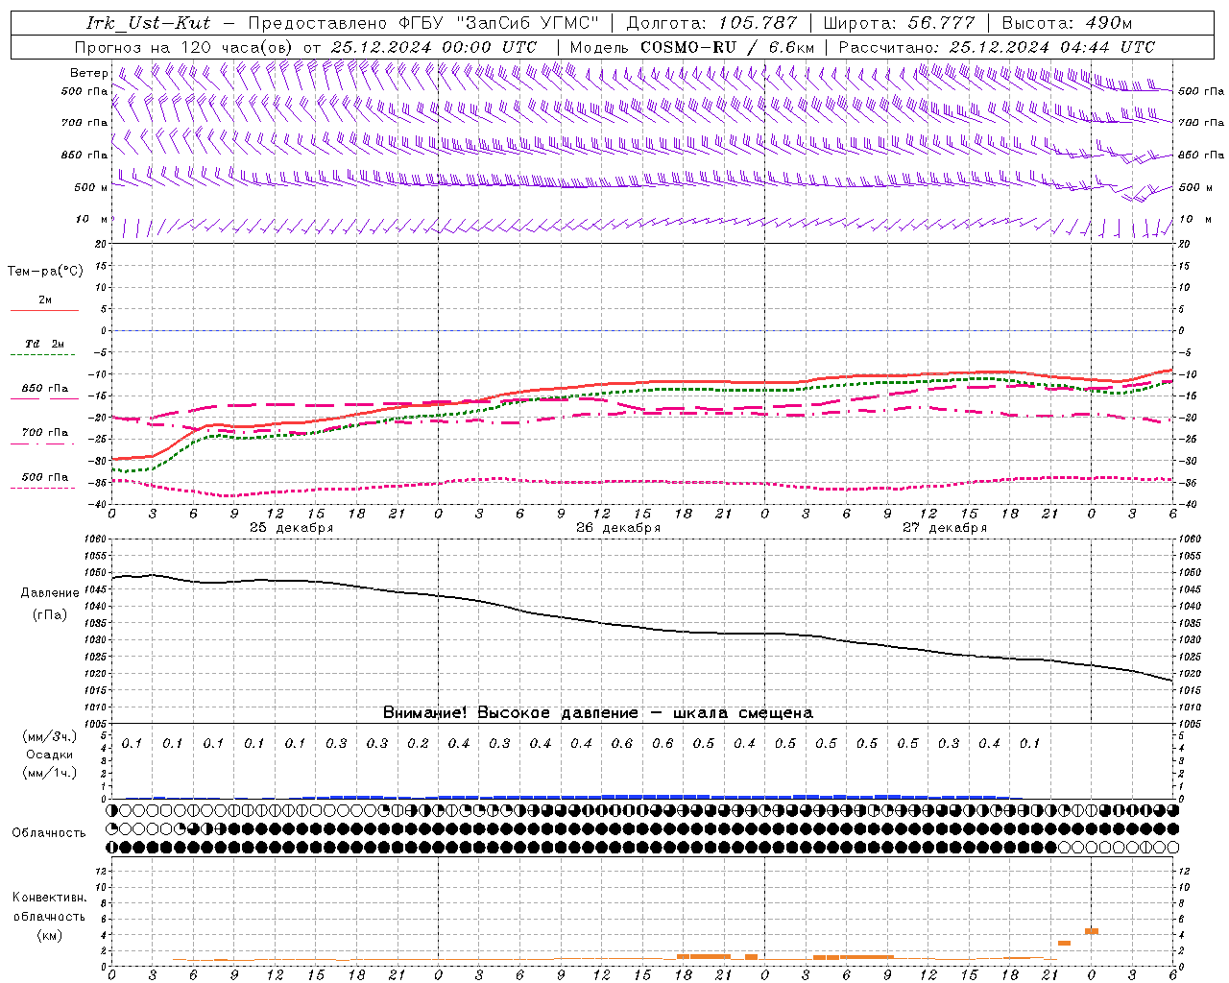Click the dotted pink line sample under 500 гПа legend
This screenshot has width=1229, height=983.
click(42, 489)
